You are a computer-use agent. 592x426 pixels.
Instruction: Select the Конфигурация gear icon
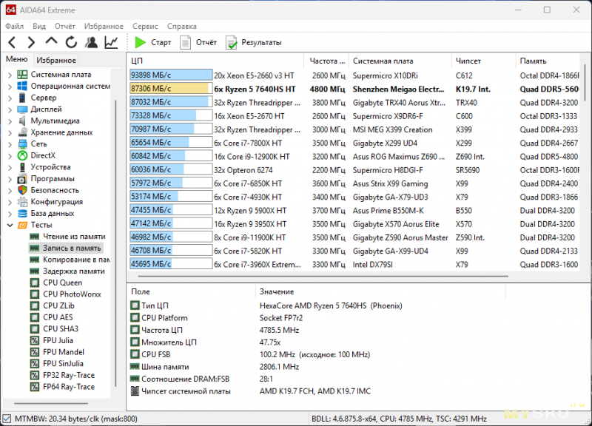pos(23,202)
